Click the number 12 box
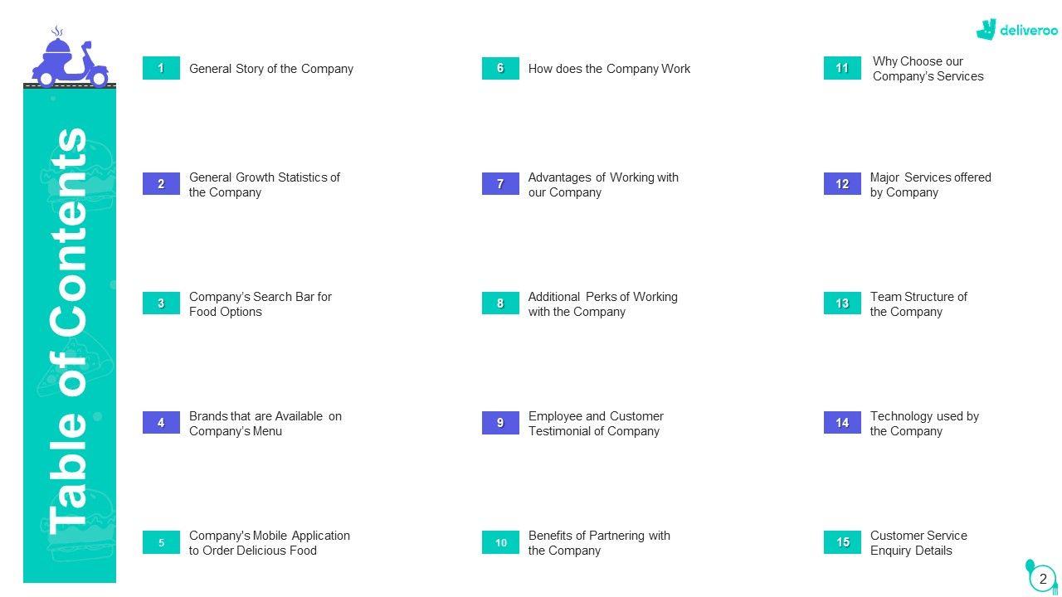 842,184
